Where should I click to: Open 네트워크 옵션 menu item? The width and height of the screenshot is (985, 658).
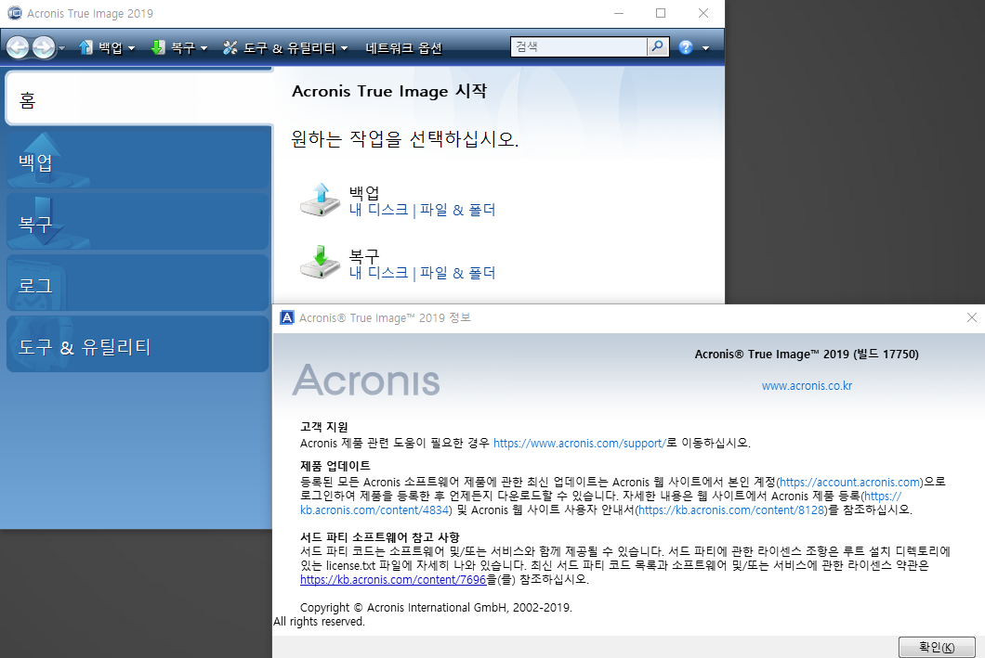[404, 48]
